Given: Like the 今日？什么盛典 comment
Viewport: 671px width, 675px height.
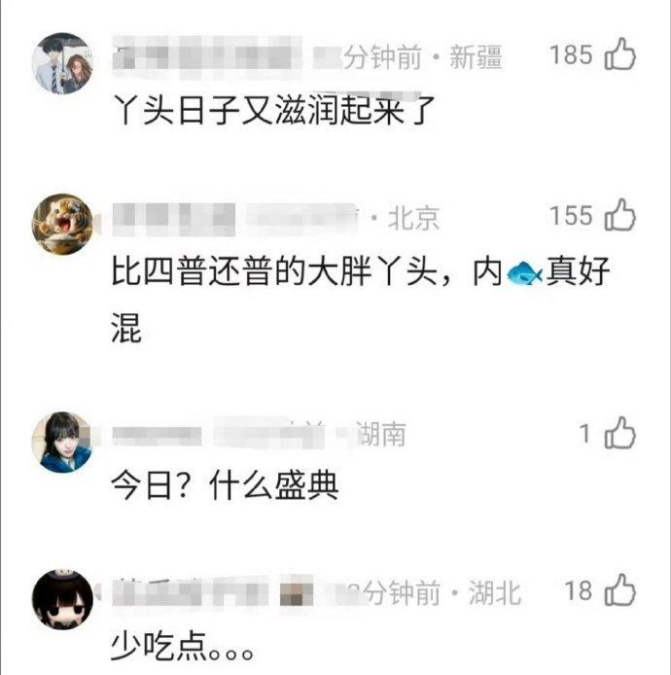Looking at the screenshot, I should click(x=620, y=433).
